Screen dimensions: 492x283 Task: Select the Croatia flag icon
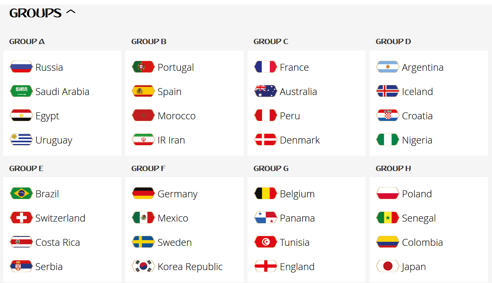pos(388,116)
